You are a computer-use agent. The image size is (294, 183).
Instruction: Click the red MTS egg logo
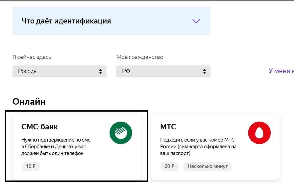pos(259,133)
